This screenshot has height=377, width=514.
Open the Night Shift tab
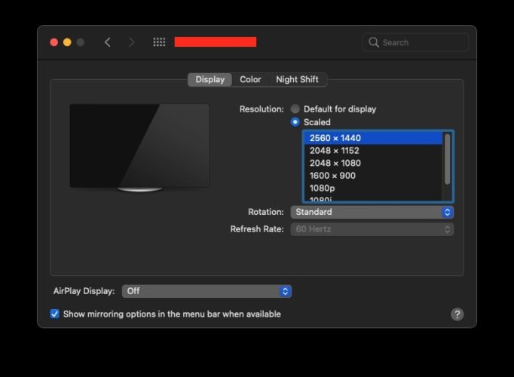pyautogui.click(x=297, y=80)
